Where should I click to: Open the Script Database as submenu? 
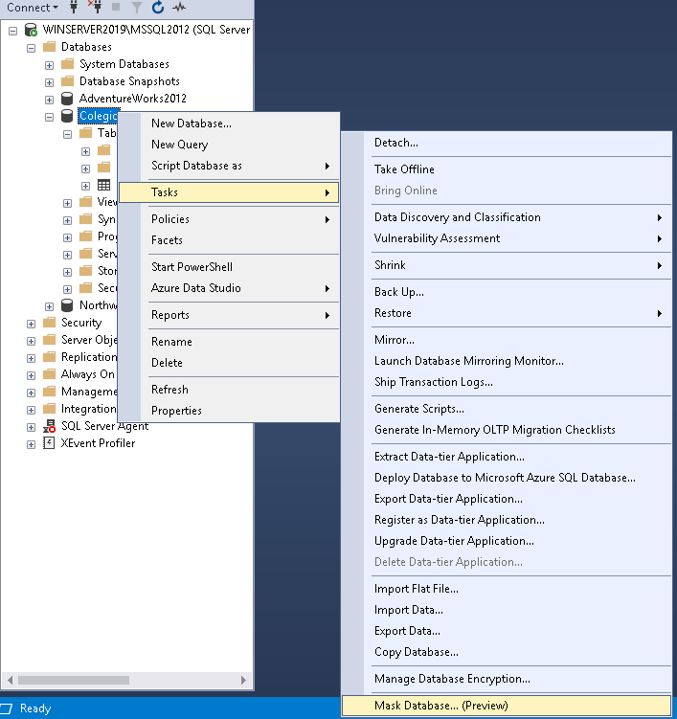click(x=229, y=166)
